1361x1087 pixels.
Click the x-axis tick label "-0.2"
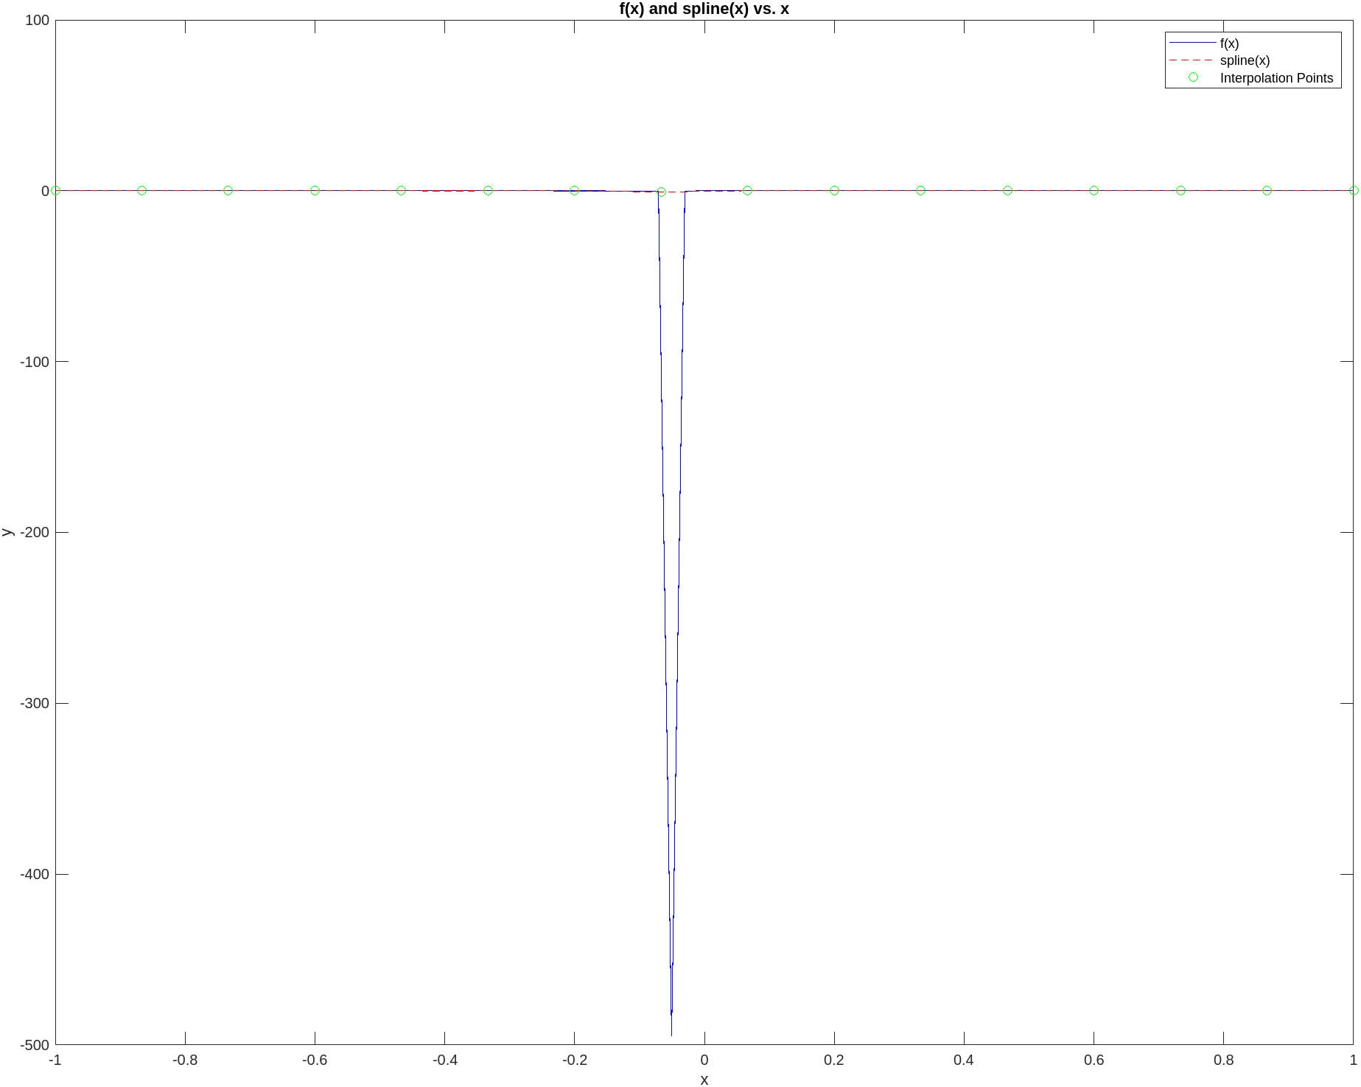click(574, 1060)
